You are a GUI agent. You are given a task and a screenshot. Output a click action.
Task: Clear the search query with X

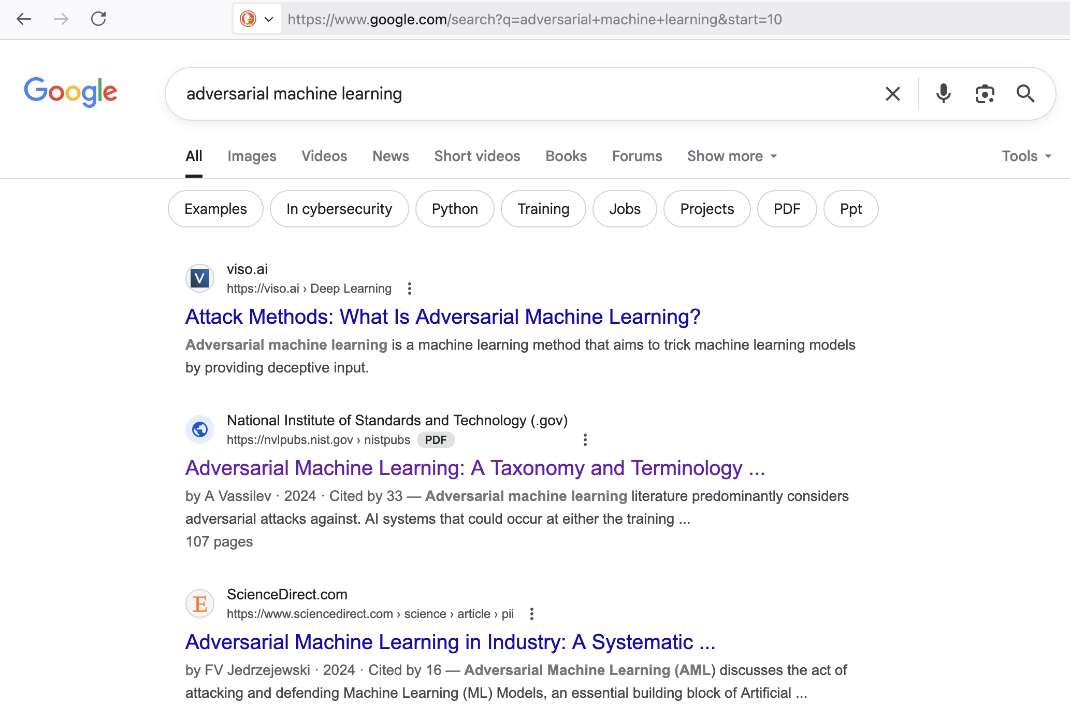pyautogui.click(x=893, y=94)
